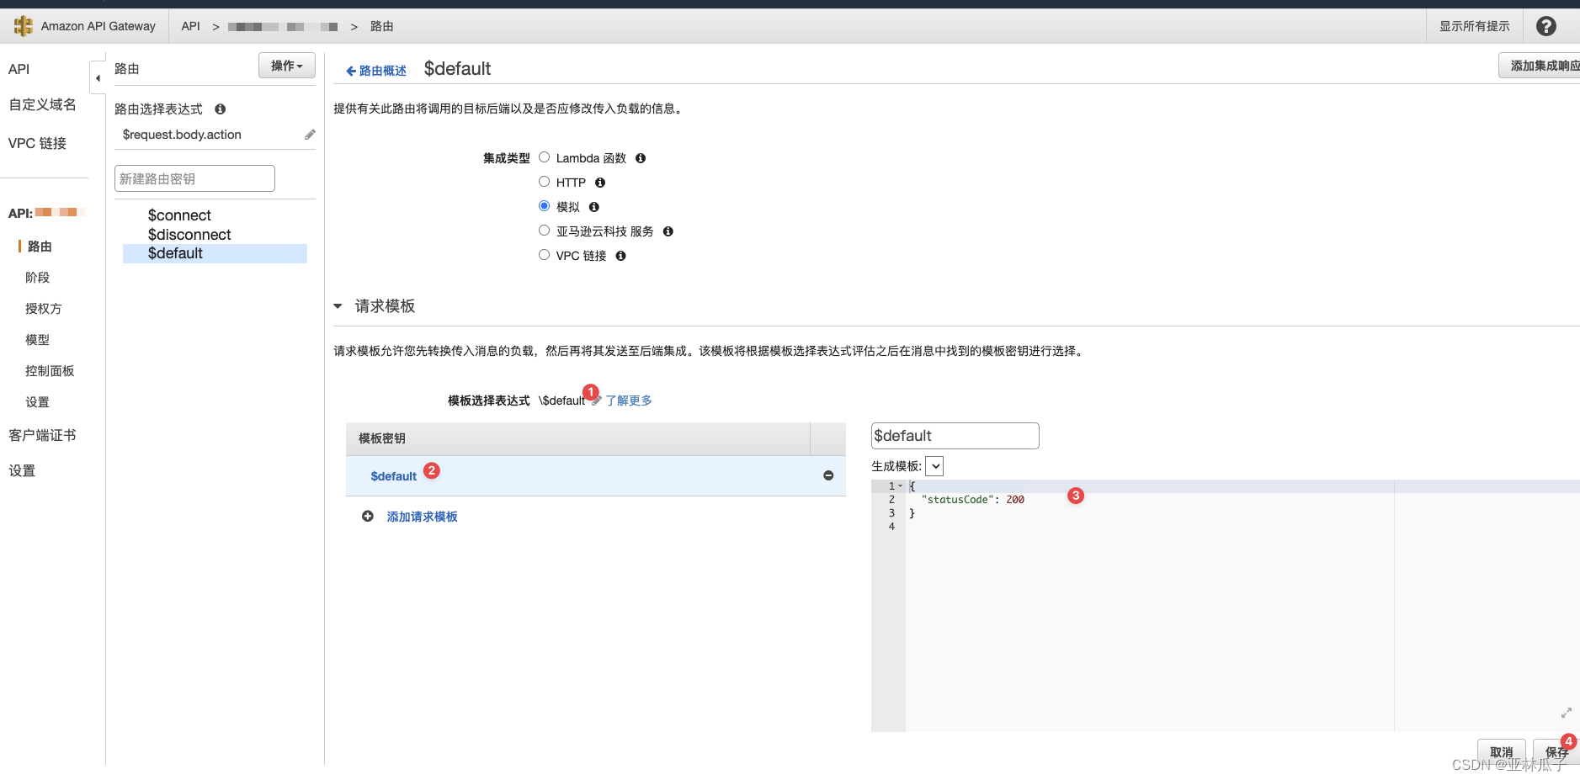
Task: Open the help question mark icon
Action: click(1545, 26)
